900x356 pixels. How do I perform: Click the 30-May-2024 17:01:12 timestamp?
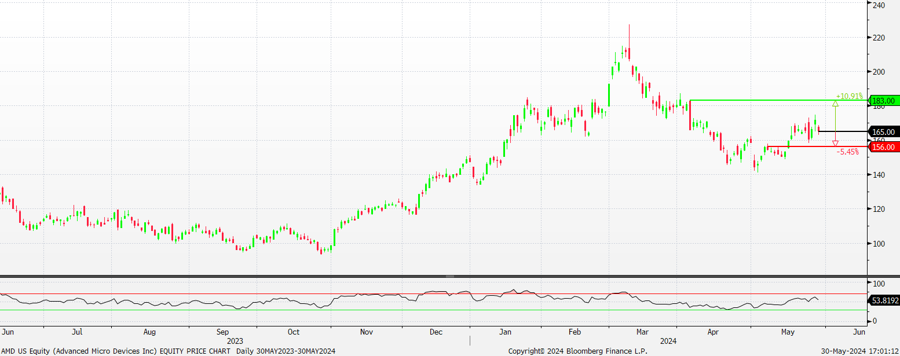[859, 351]
